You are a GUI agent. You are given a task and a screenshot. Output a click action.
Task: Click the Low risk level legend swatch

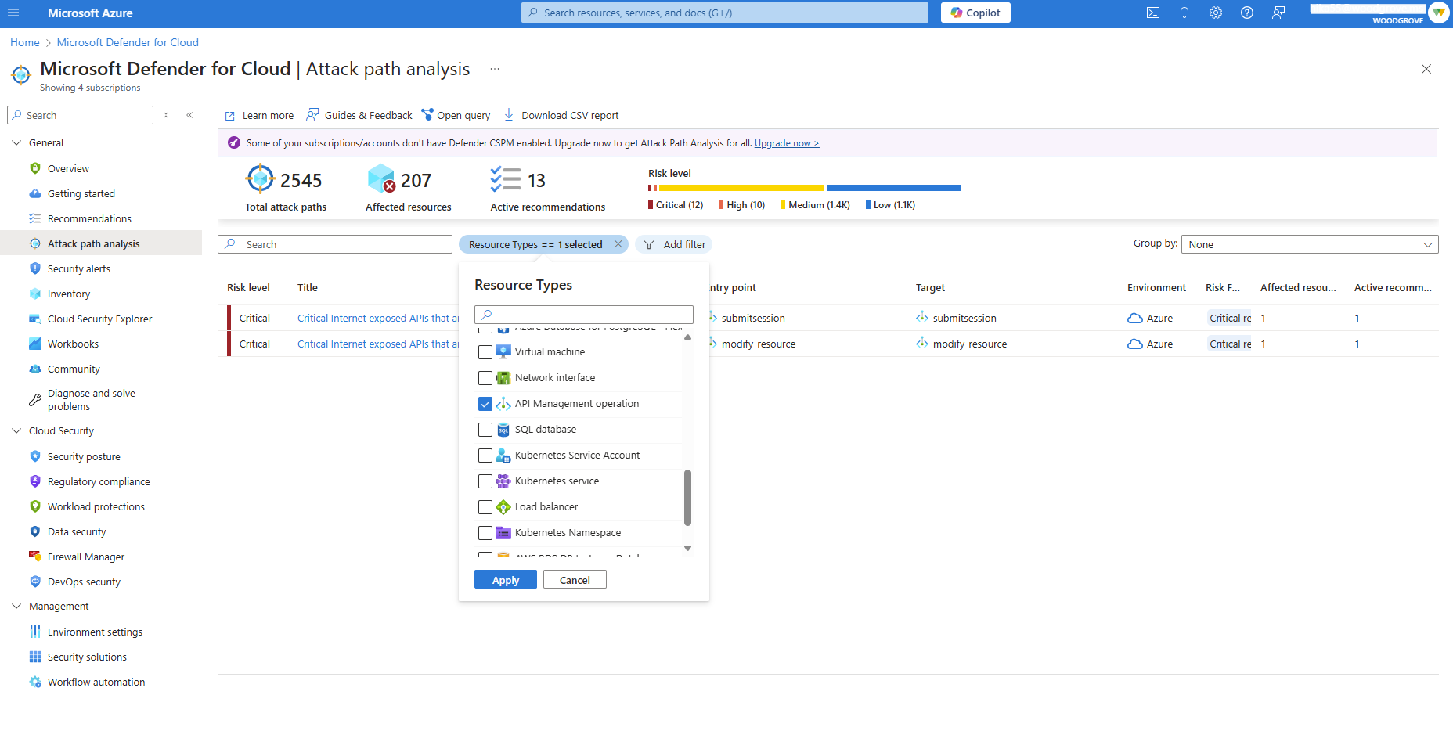click(868, 204)
